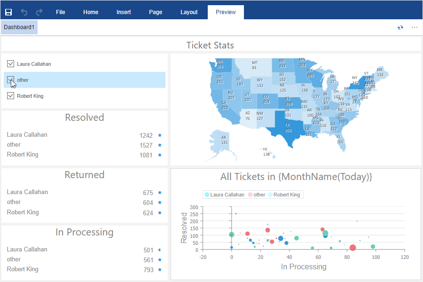
Task: Switch to the Insert tab
Action: (x=124, y=12)
